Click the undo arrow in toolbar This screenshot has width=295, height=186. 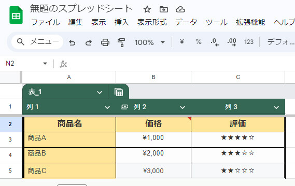tap(72, 42)
